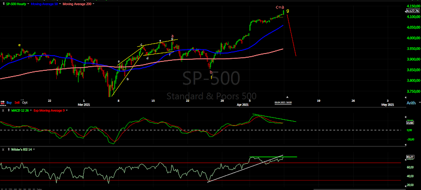Click the MACD value label 11,68
421x190 pixels.
click(410, 123)
